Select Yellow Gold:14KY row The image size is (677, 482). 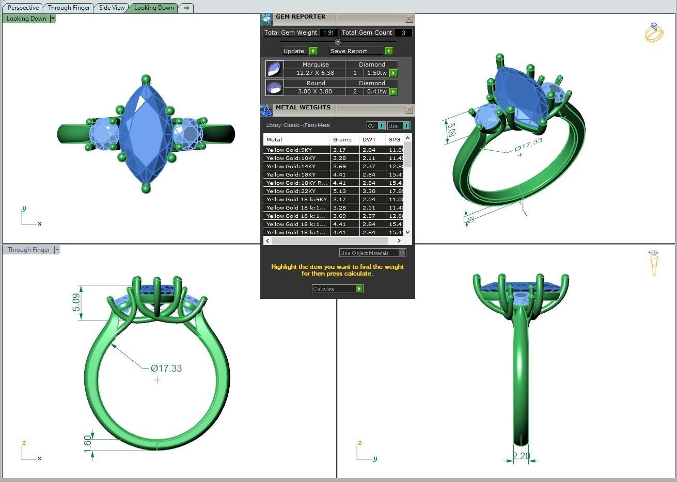pyautogui.click(x=334, y=166)
